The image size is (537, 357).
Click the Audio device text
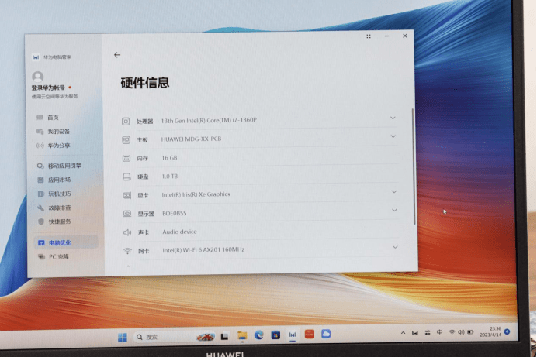179,232
